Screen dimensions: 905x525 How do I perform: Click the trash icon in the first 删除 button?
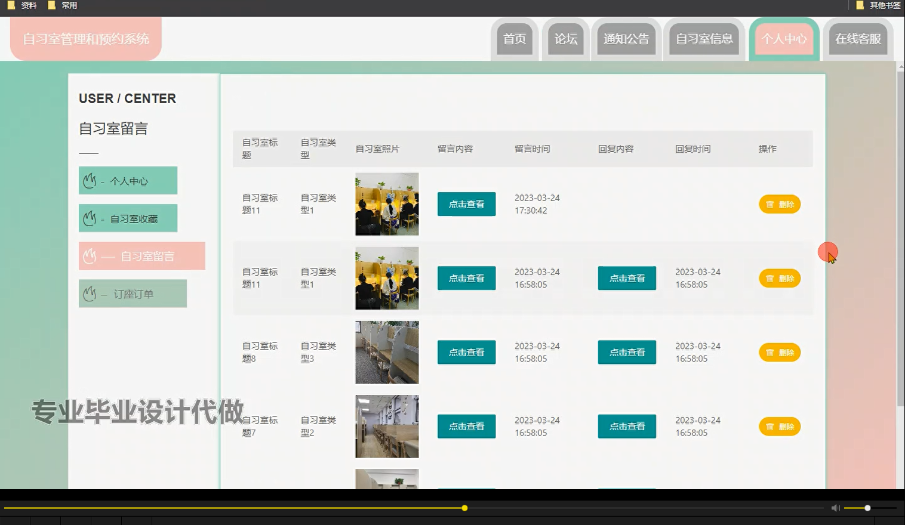point(770,204)
